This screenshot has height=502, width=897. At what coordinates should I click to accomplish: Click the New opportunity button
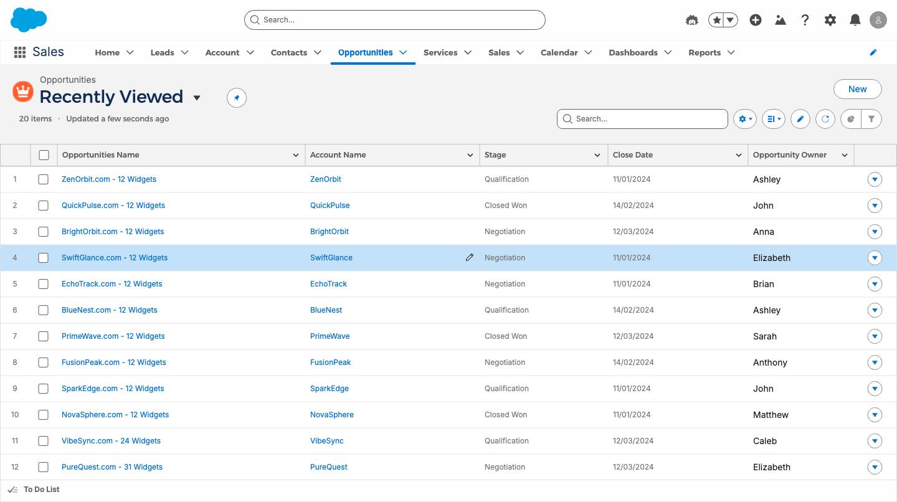pos(858,89)
